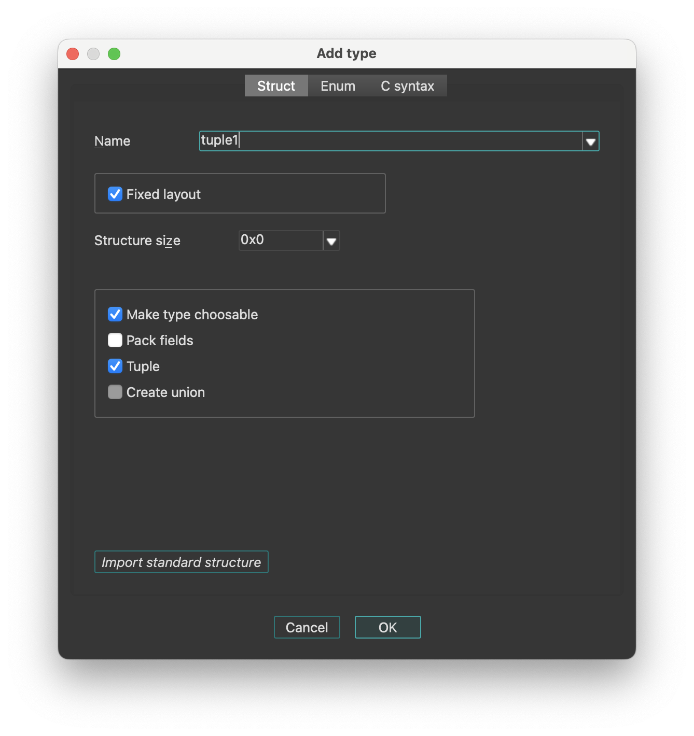Image resolution: width=694 pixels, height=736 pixels.
Task: Toggle the Create union checkbox
Action: tap(115, 392)
